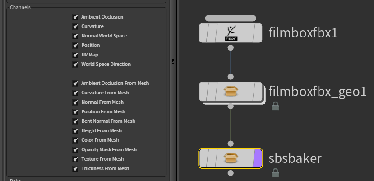Toggle Curvature From Mesh checkbox
The width and height of the screenshot is (374, 181).
click(x=75, y=93)
